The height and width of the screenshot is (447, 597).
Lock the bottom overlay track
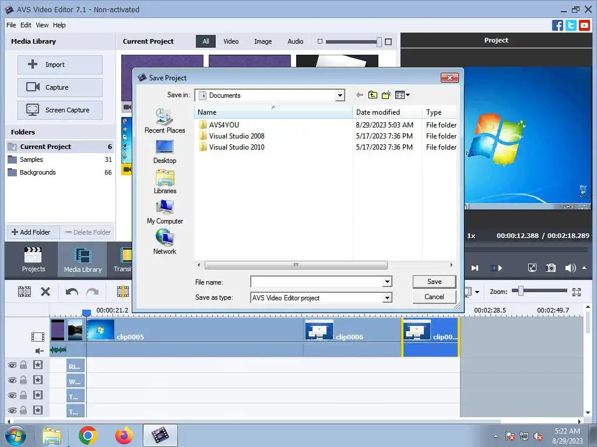[23, 409]
